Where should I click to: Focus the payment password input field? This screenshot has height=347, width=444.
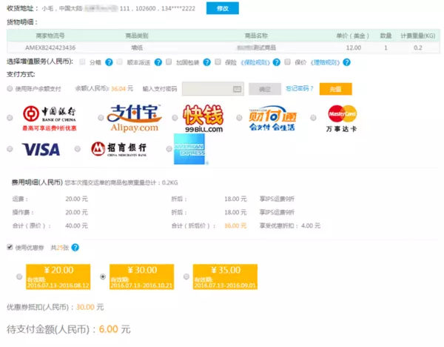click(213, 89)
